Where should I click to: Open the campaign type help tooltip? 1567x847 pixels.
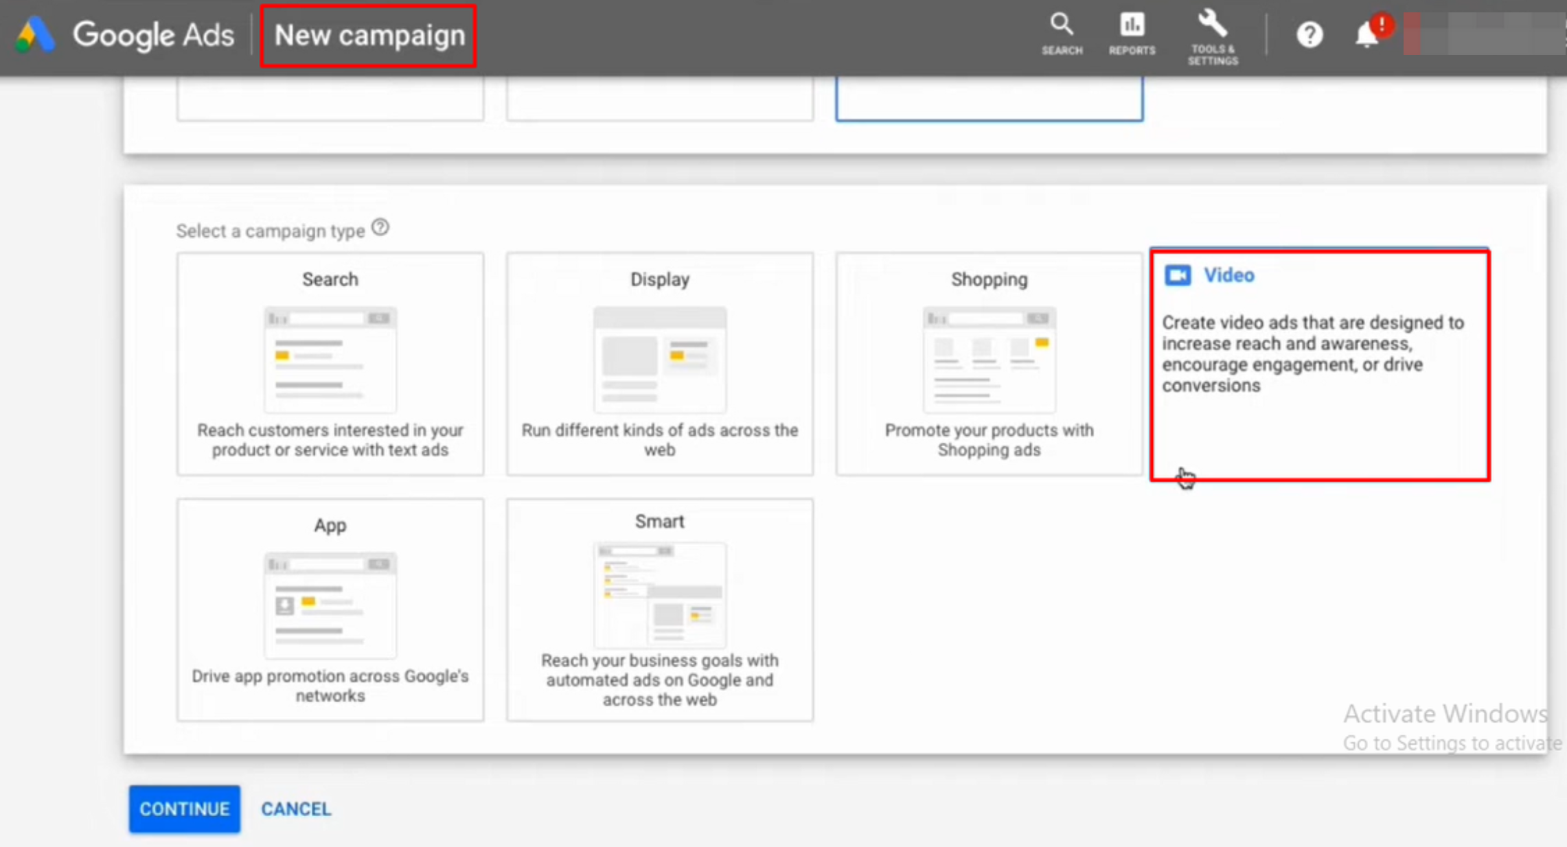[380, 227]
